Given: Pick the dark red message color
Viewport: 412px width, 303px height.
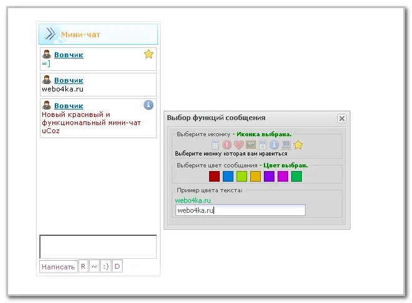Looking at the screenshot, I should pos(214,176).
